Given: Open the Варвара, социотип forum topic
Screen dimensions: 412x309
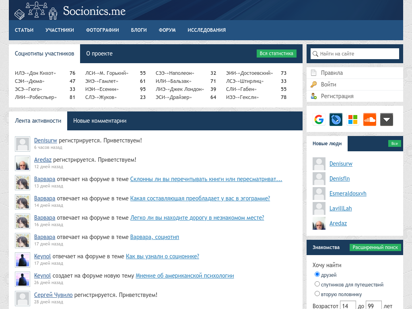Looking at the screenshot, I should coord(154,237).
